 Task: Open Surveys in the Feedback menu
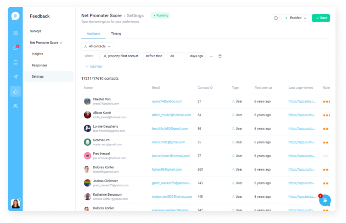pos(35,31)
